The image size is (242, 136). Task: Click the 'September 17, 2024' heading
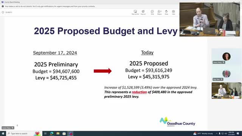55,53
